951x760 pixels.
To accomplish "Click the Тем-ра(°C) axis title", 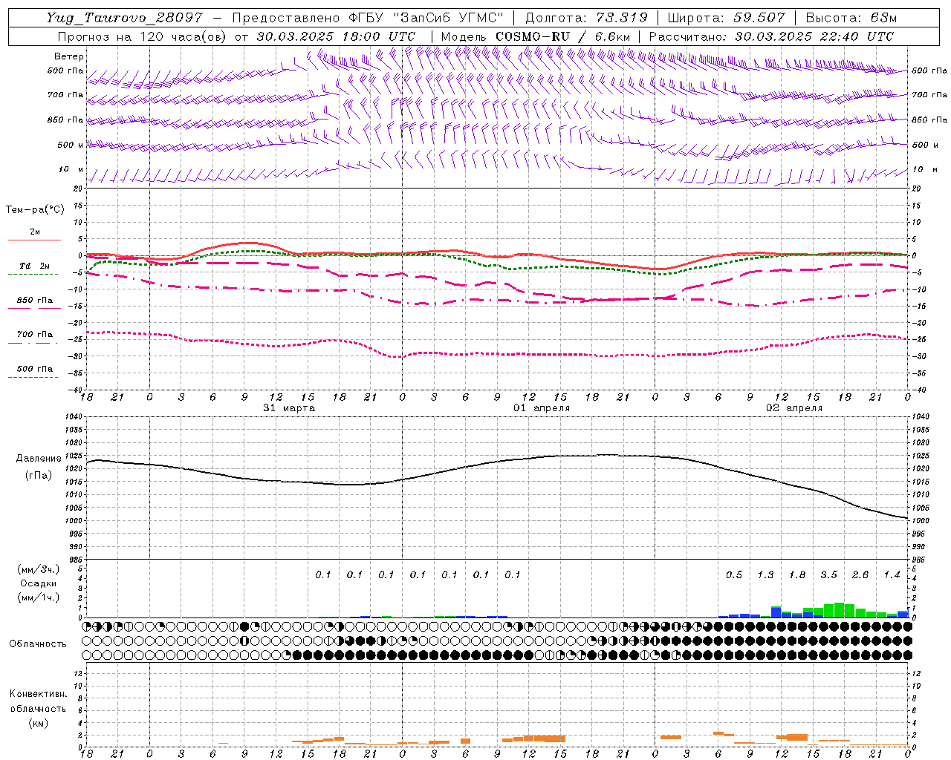I will (35, 210).
